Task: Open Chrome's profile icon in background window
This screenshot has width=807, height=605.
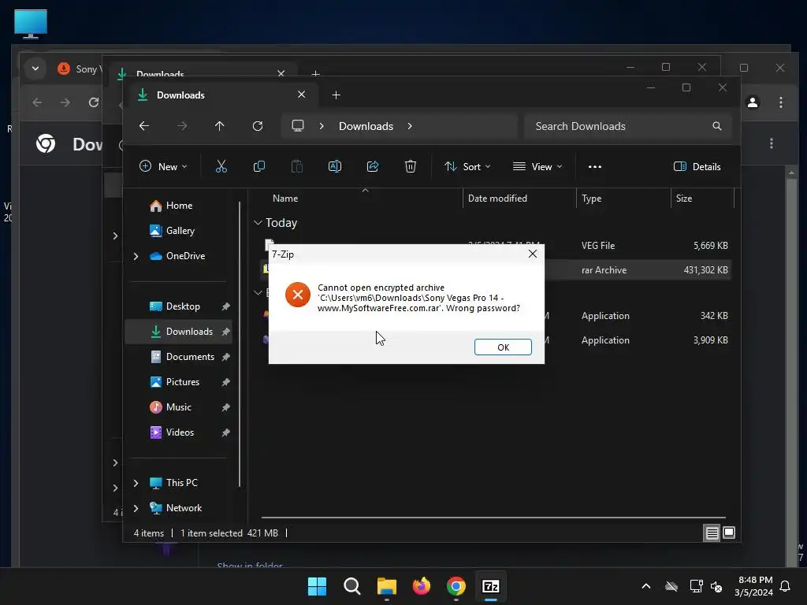Action: 753,102
